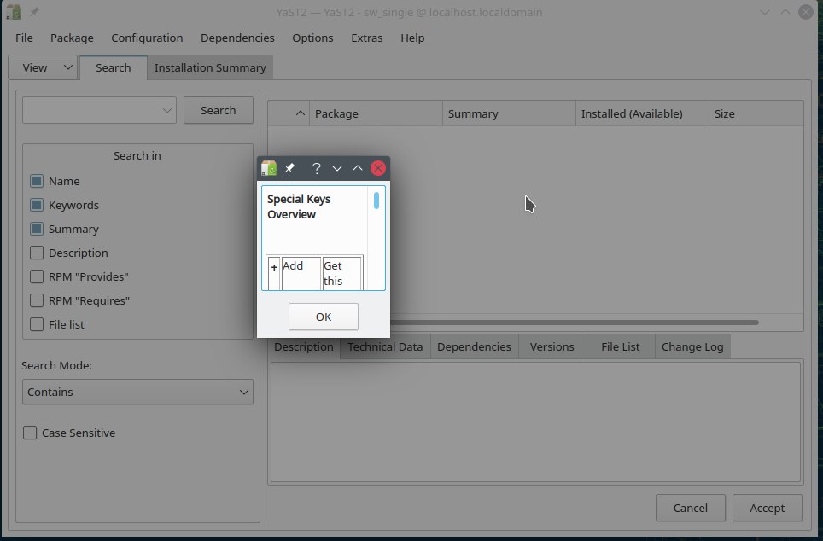This screenshot has width=823, height=541.
Task: Pin the Special Keys dialog
Action: pos(289,168)
